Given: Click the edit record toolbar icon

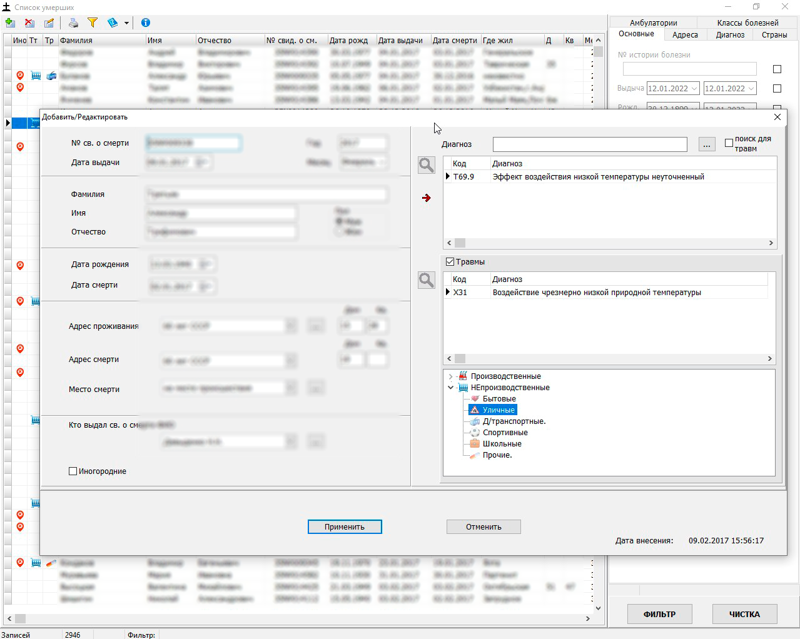Looking at the screenshot, I should (49, 23).
